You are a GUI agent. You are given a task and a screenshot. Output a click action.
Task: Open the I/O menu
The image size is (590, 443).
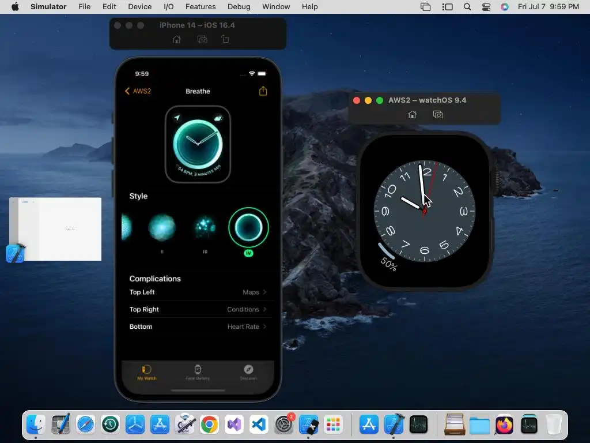(169, 7)
